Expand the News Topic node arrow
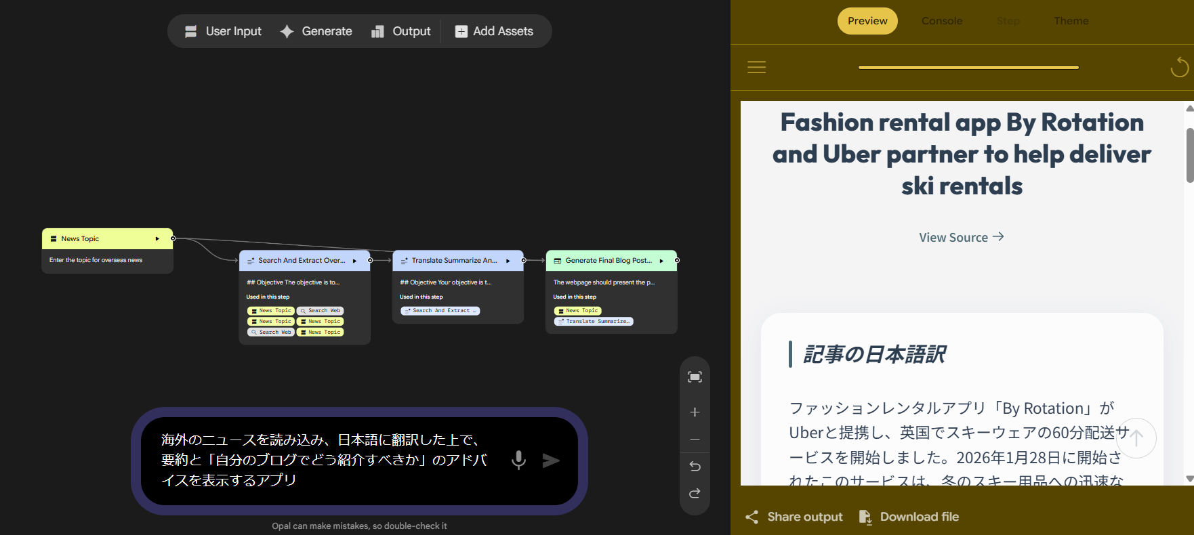 (x=157, y=239)
